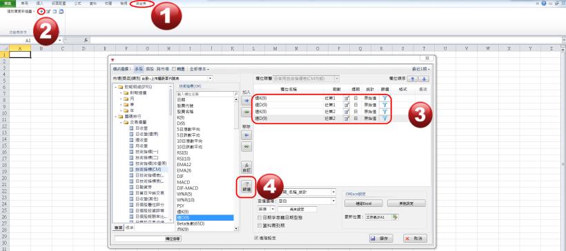Click the search magnifier in field name box
The image size is (566, 251).
tap(235, 94)
